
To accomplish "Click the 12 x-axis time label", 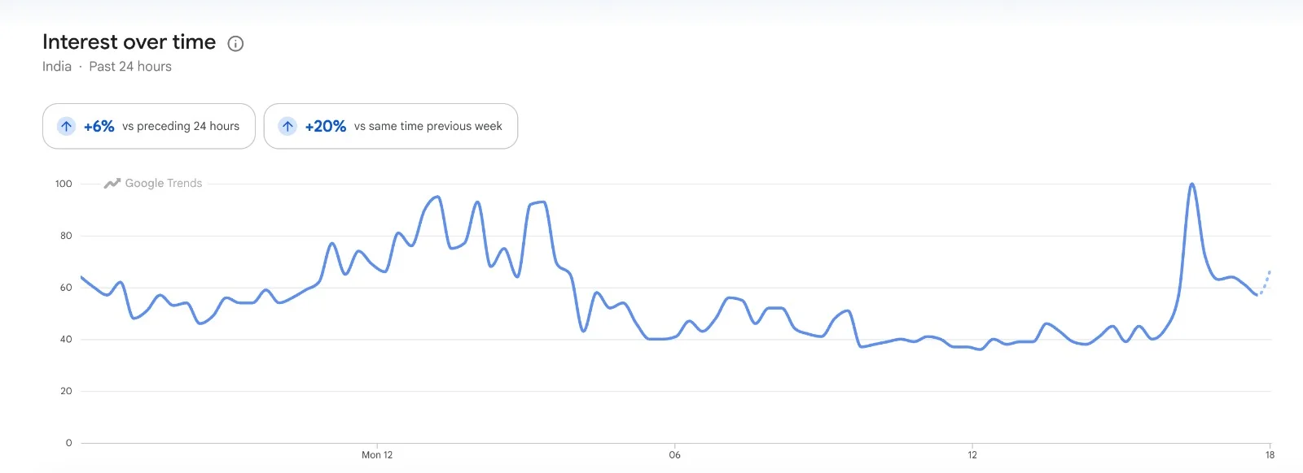I will coord(972,455).
